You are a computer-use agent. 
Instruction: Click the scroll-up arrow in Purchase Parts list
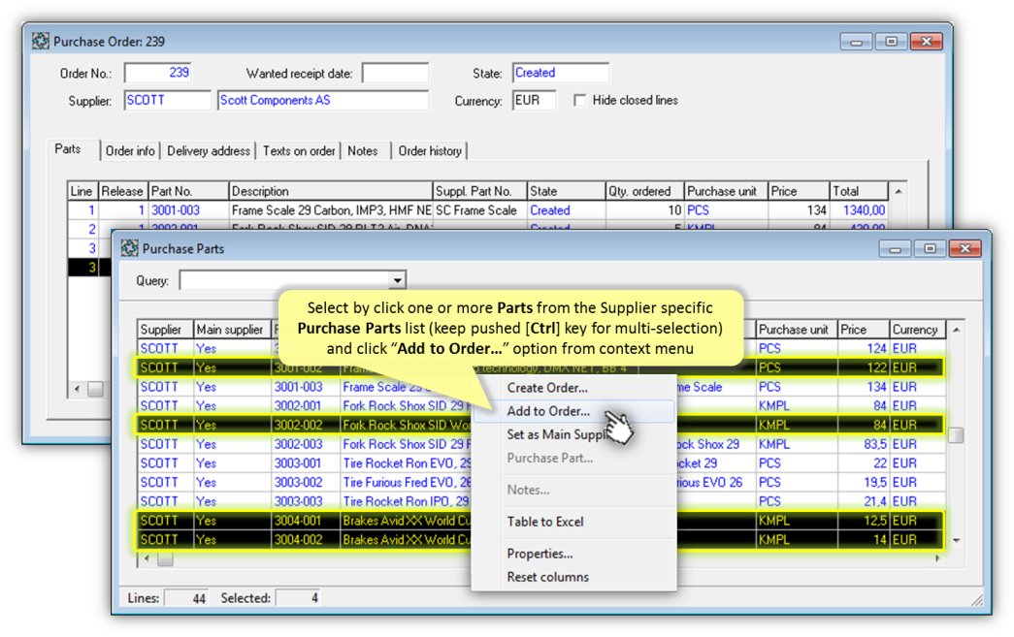tap(957, 330)
